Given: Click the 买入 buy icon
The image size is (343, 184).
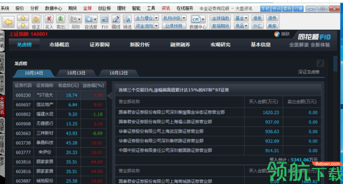Looking at the screenshot, I should 49,19.
